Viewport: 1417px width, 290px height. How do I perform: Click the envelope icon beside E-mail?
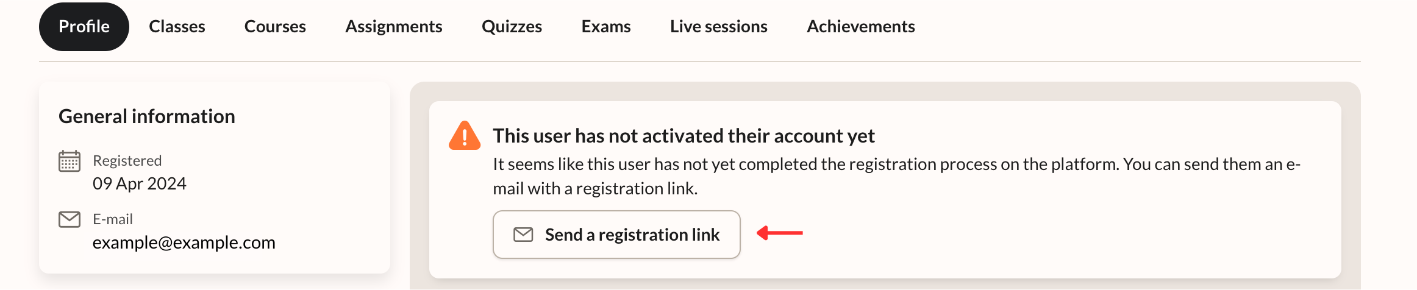click(x=70, y=219)
